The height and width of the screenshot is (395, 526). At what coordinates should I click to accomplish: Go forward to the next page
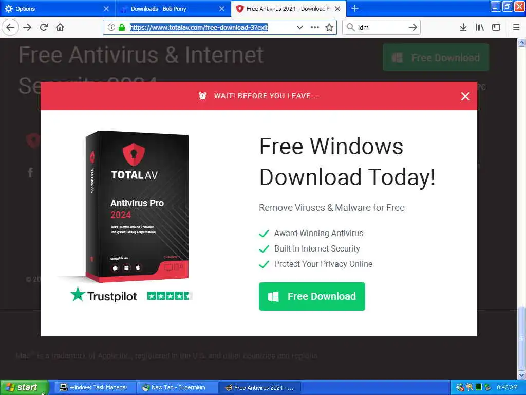pos(28,28)
